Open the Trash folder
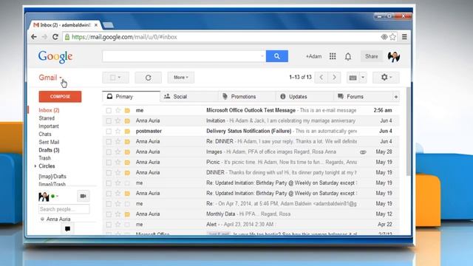The width and height of the screenshot is (473, 266). [44, 158]
